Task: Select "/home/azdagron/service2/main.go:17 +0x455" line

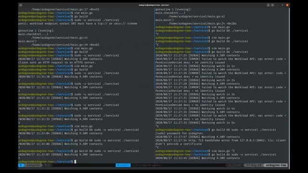Action: 65,10
